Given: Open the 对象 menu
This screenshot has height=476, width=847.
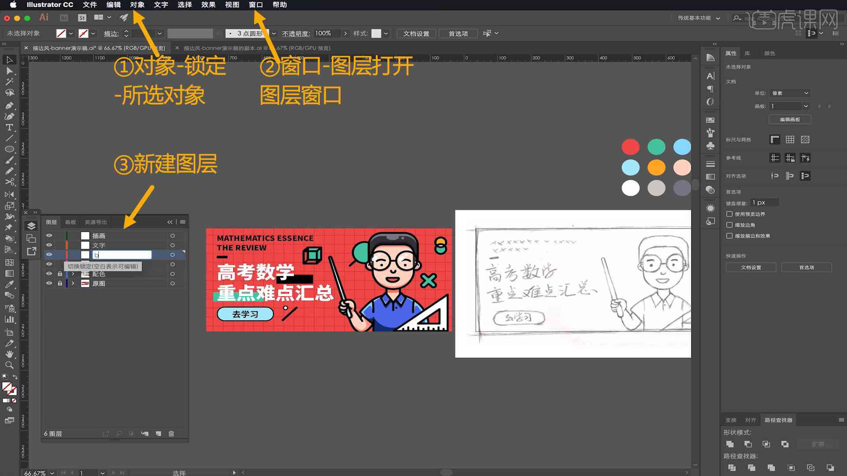Looking at the screenshot, I should pyautogui.click(x=137, y=5).
